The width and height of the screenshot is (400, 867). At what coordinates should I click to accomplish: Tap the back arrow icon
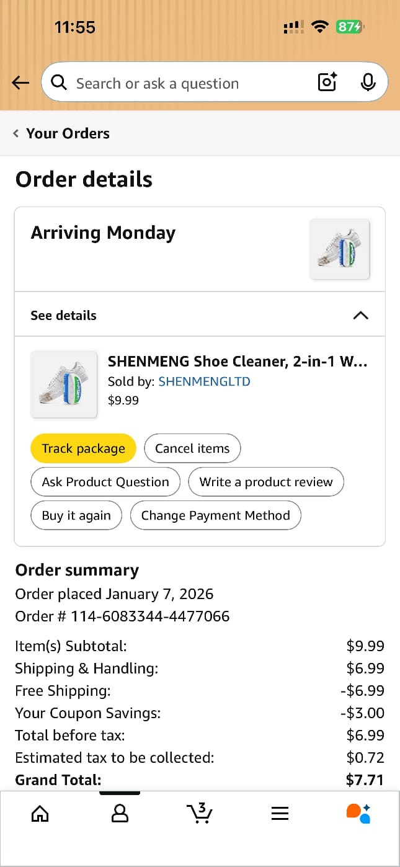[x=20, y=82]
